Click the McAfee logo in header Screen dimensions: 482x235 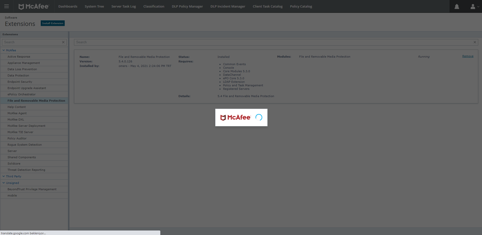click(x=34, y=7)
